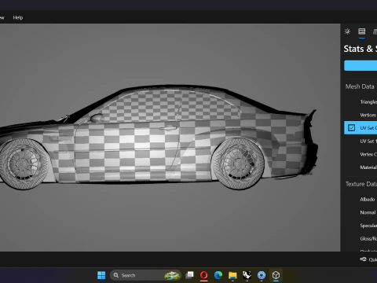This screenshot has width=377, height=283.
Task: Open the Help menu
Action: click(x=18, y=17)
